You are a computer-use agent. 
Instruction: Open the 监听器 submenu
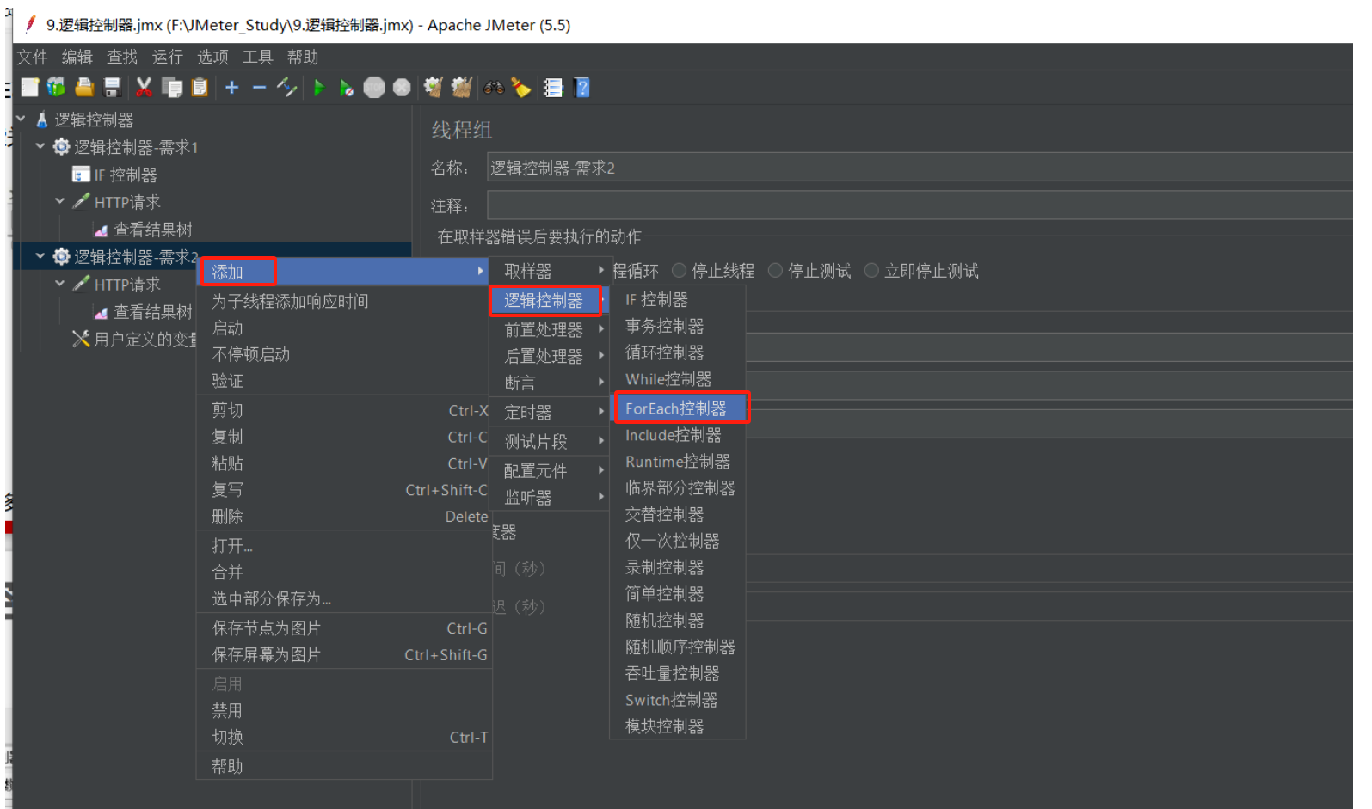(x=551, y=497)
